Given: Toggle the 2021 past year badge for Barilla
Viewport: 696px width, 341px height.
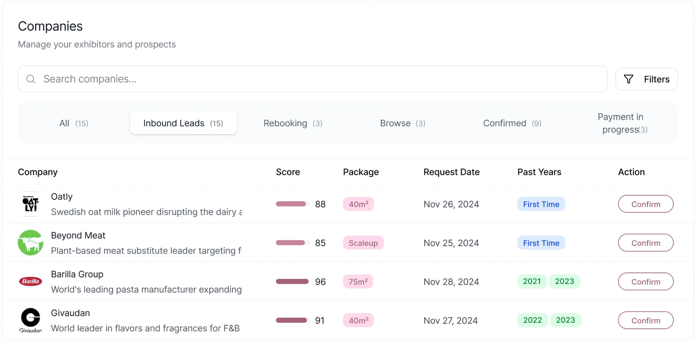Looking at the screenshot, I should click(532, 281).
